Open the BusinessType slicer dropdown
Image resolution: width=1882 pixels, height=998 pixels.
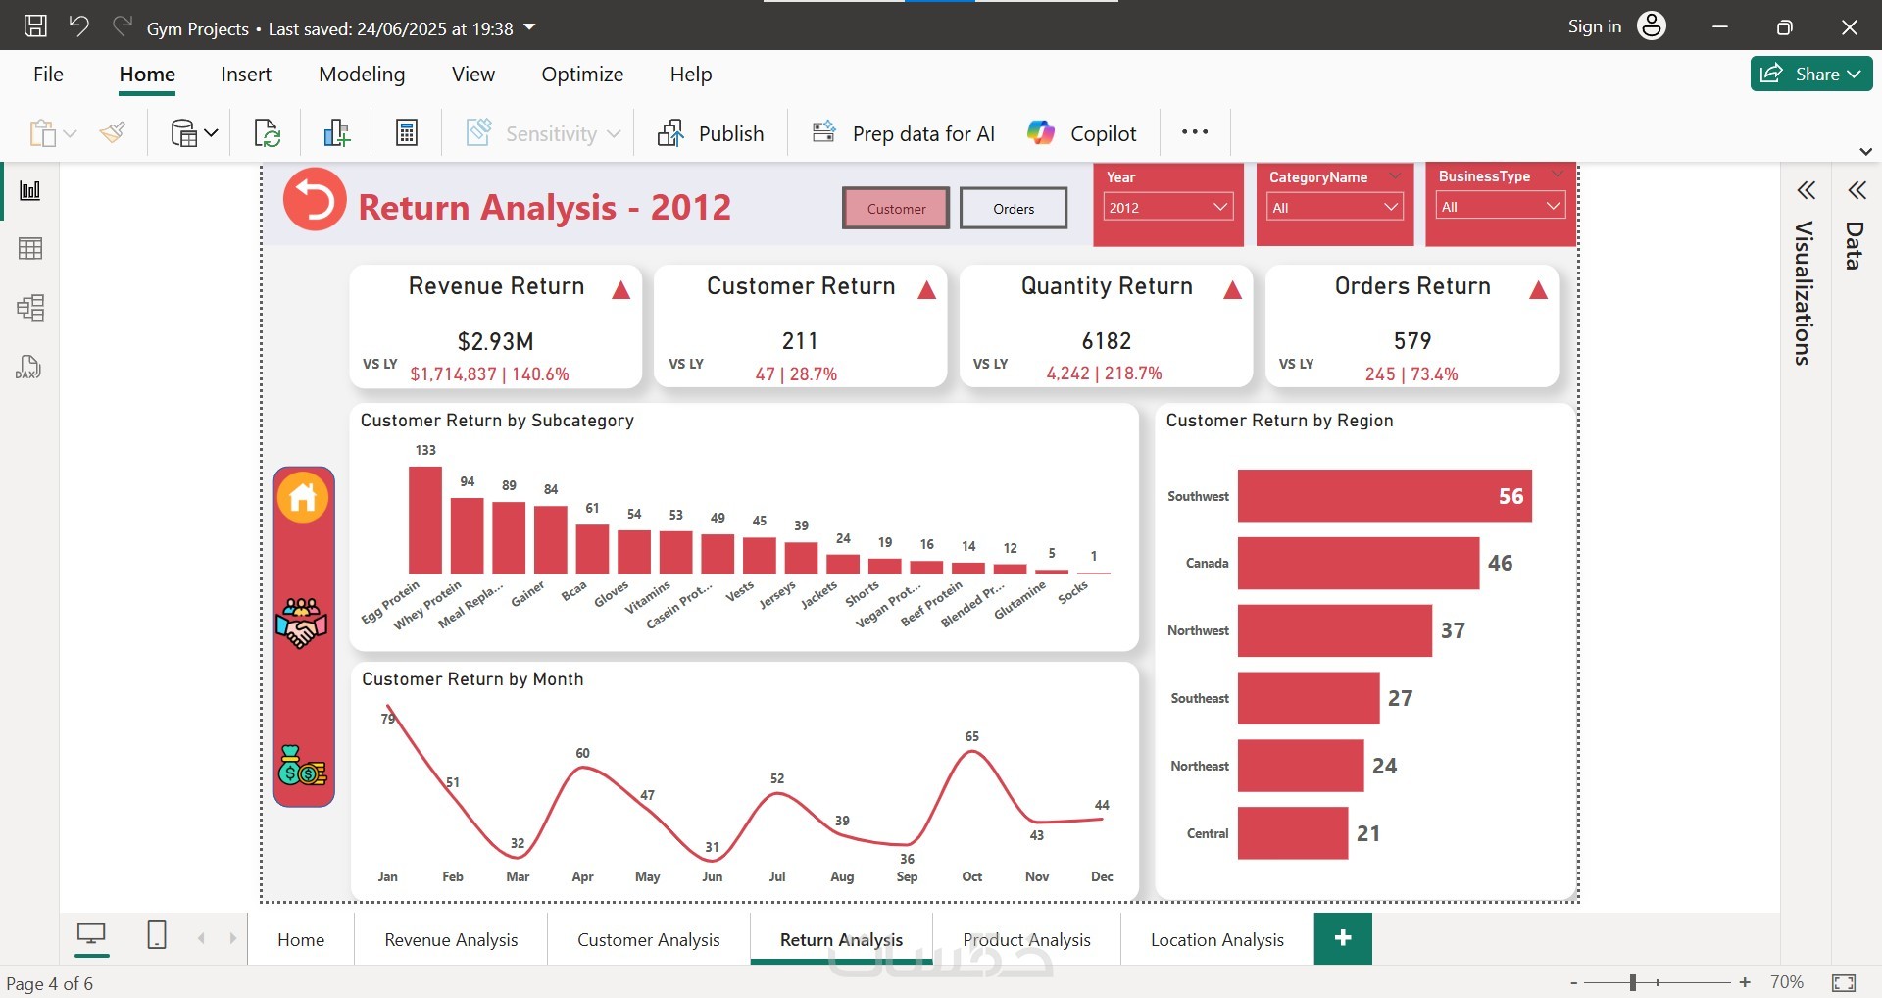pos(1501,206)
